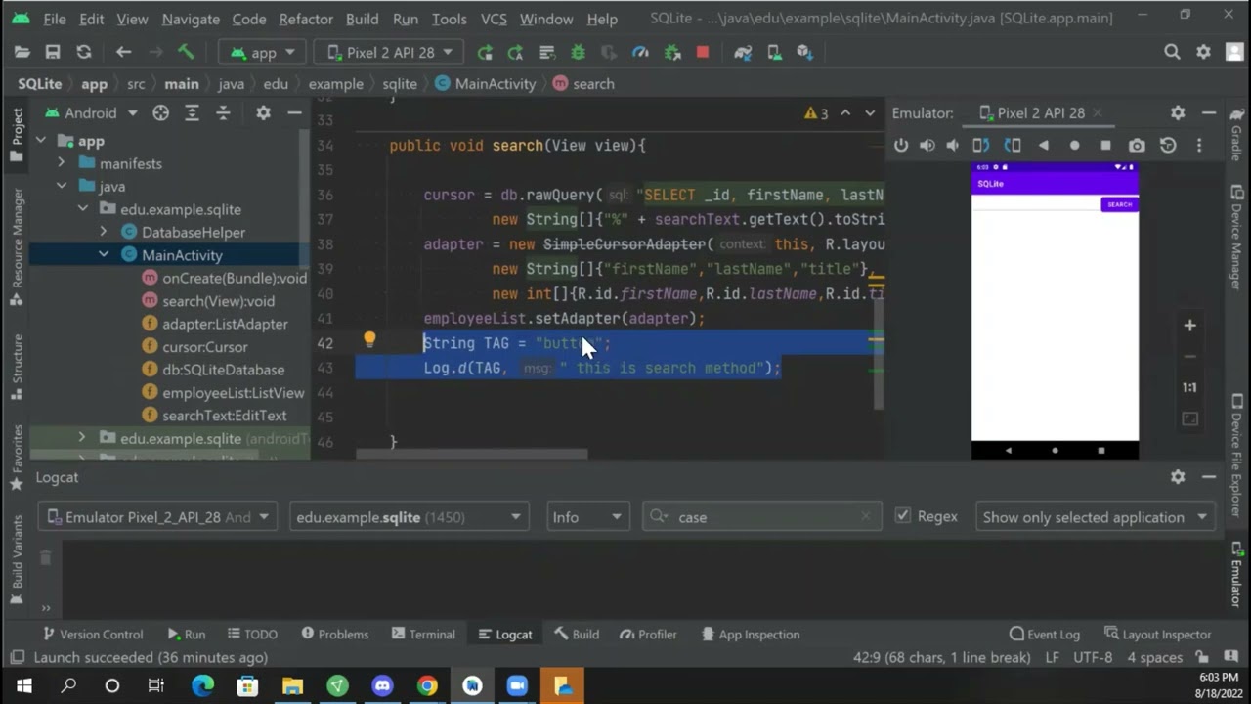Sync project with Gradle files elephant icon
This screenshot has width=1251, height=704.
point(743,53)
